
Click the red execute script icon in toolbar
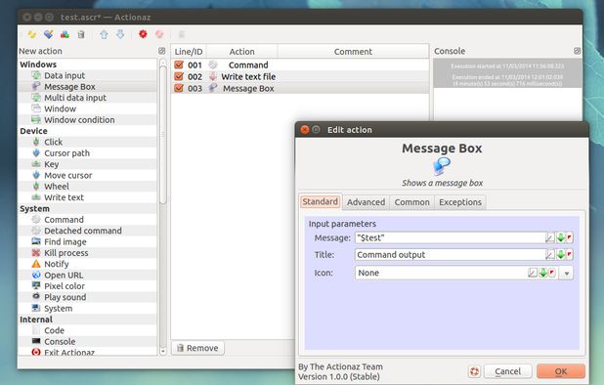pyautogui.click(x=143, y=34)
